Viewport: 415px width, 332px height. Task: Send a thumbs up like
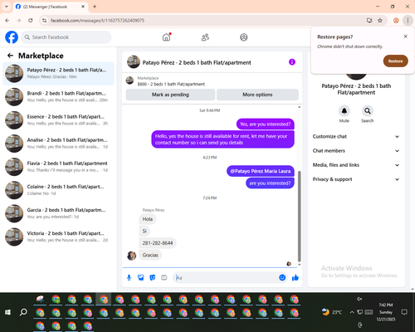(295, 277)
